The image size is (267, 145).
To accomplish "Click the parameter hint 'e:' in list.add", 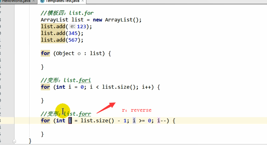I will pyautogui.click(x=73, y=27).
